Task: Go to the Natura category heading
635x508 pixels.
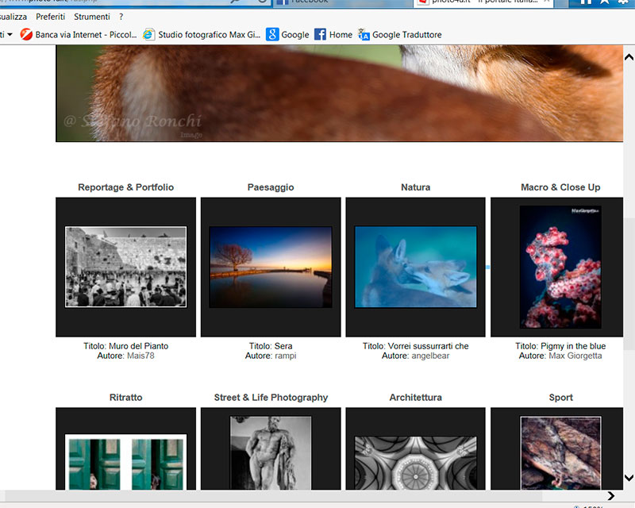Action: [415, 187]
